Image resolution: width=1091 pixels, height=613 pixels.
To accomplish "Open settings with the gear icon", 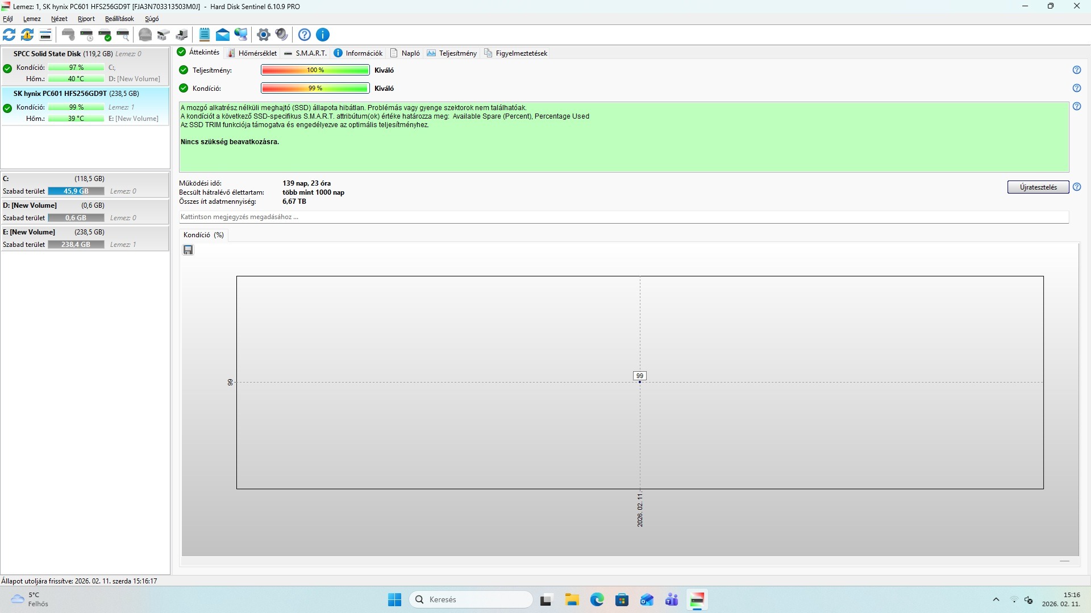I will [x=263, y=35].
